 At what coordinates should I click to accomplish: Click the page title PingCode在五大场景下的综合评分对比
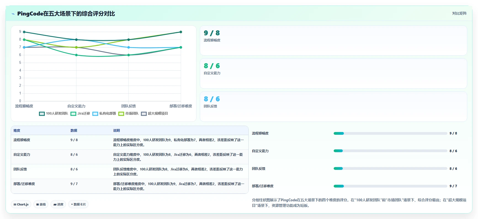tap(66, 14)
